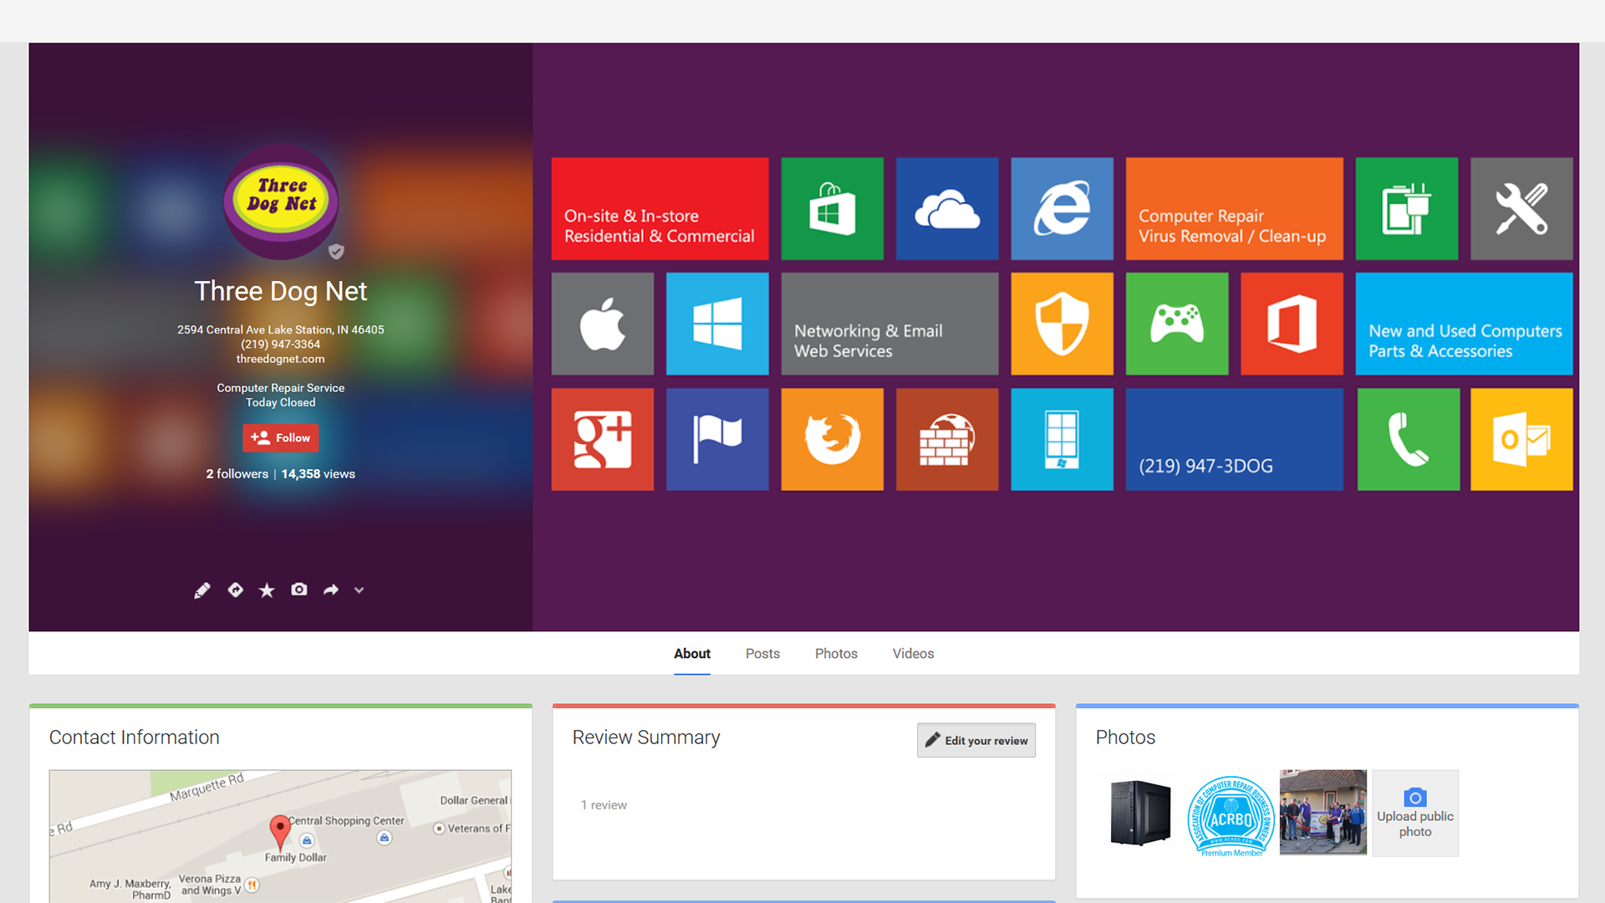The image size is (1605, 903).
Task: Click the security shield tile
Action: tap(1062, 324)
